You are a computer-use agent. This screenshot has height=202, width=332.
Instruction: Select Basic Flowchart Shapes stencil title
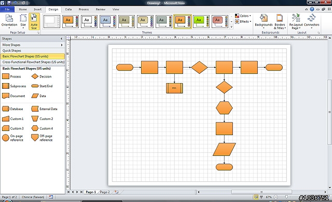tap(33, 57)
